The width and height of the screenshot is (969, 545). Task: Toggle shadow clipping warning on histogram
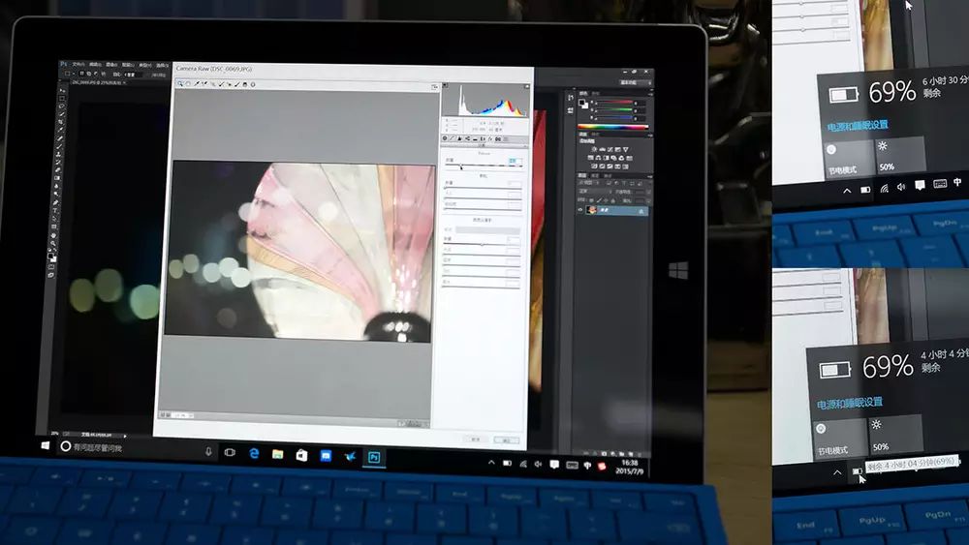coord(445,86)
